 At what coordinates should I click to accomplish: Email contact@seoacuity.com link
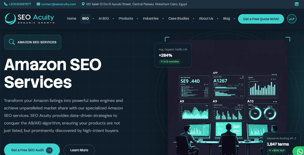coord(58,4)
